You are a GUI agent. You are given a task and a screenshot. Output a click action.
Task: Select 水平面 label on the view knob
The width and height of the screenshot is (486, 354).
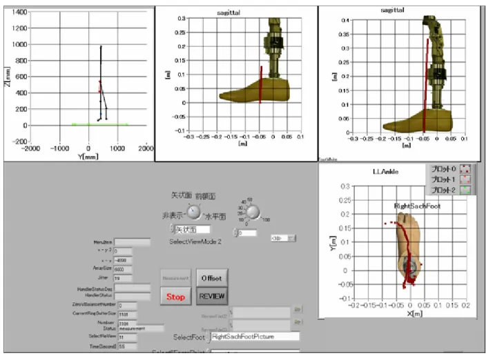click(215, 216)
